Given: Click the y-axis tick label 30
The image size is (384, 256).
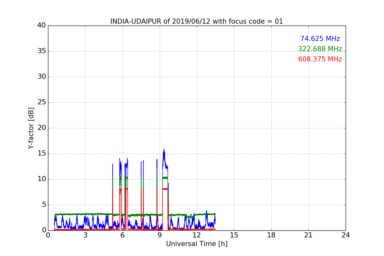Looking at the screenshot, I should point(42,77).
